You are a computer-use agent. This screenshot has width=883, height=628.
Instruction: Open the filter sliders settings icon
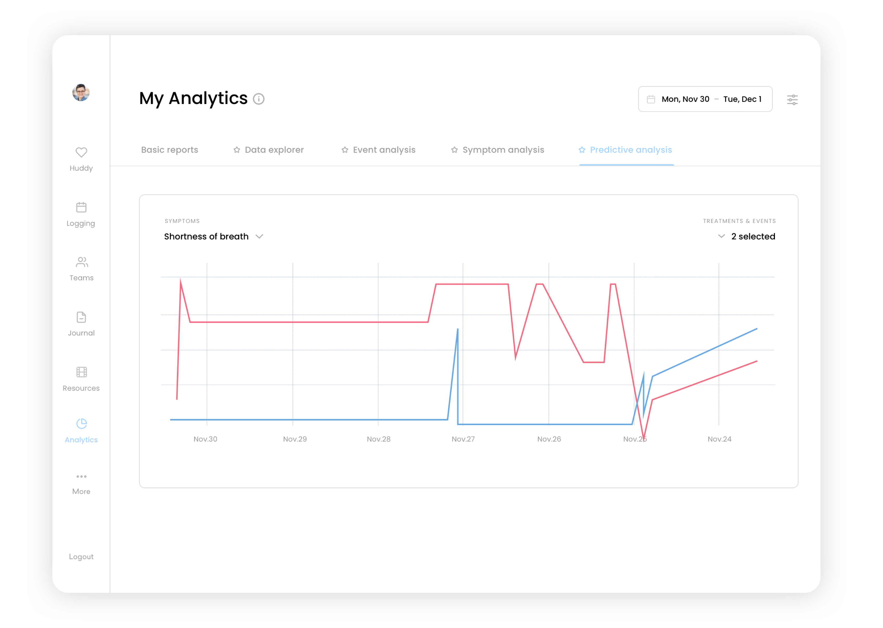click(792, 100)
